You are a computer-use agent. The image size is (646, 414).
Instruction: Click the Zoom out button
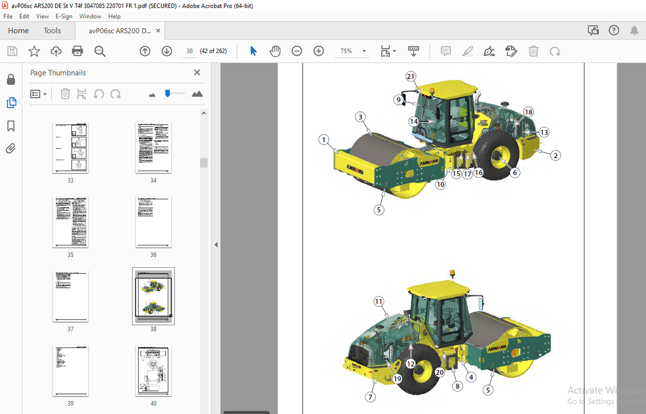coord(296,51)
